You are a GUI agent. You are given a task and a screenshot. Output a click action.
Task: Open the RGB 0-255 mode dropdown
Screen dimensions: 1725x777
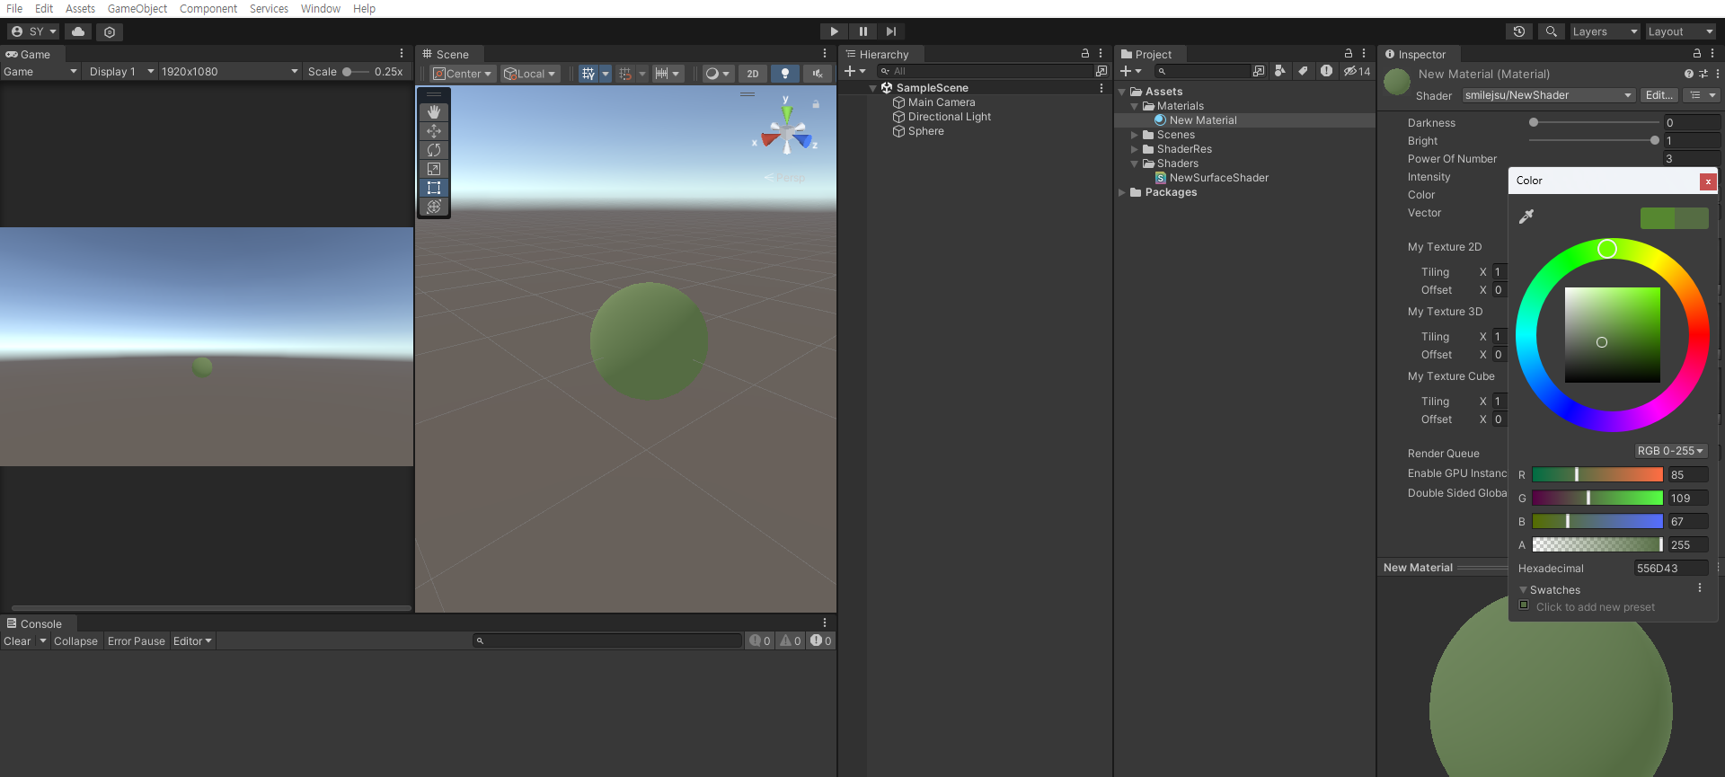pyautogui.click(x=1670, y=451)
